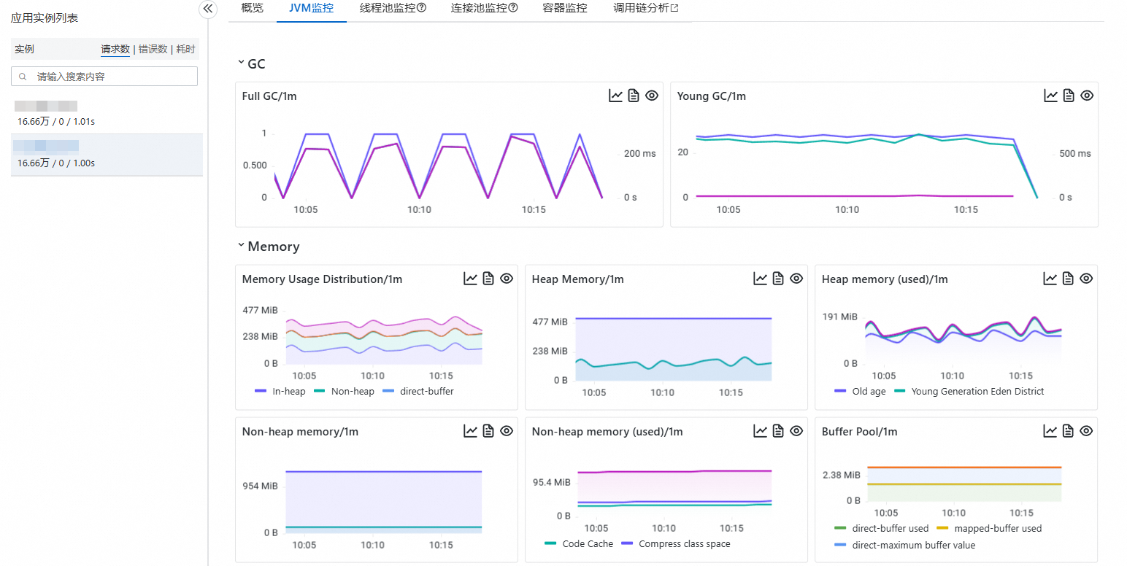Open chart view icon for Full GC/1m
1127x566 pixels.
coord(616,96)
